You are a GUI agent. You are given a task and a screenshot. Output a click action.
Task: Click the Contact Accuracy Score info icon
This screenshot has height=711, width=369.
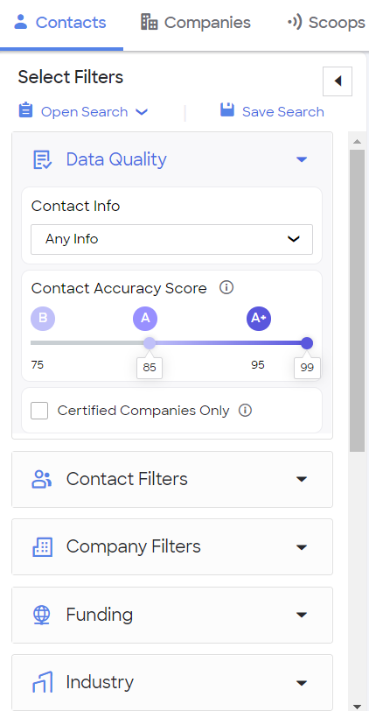[x=226, y=287]
